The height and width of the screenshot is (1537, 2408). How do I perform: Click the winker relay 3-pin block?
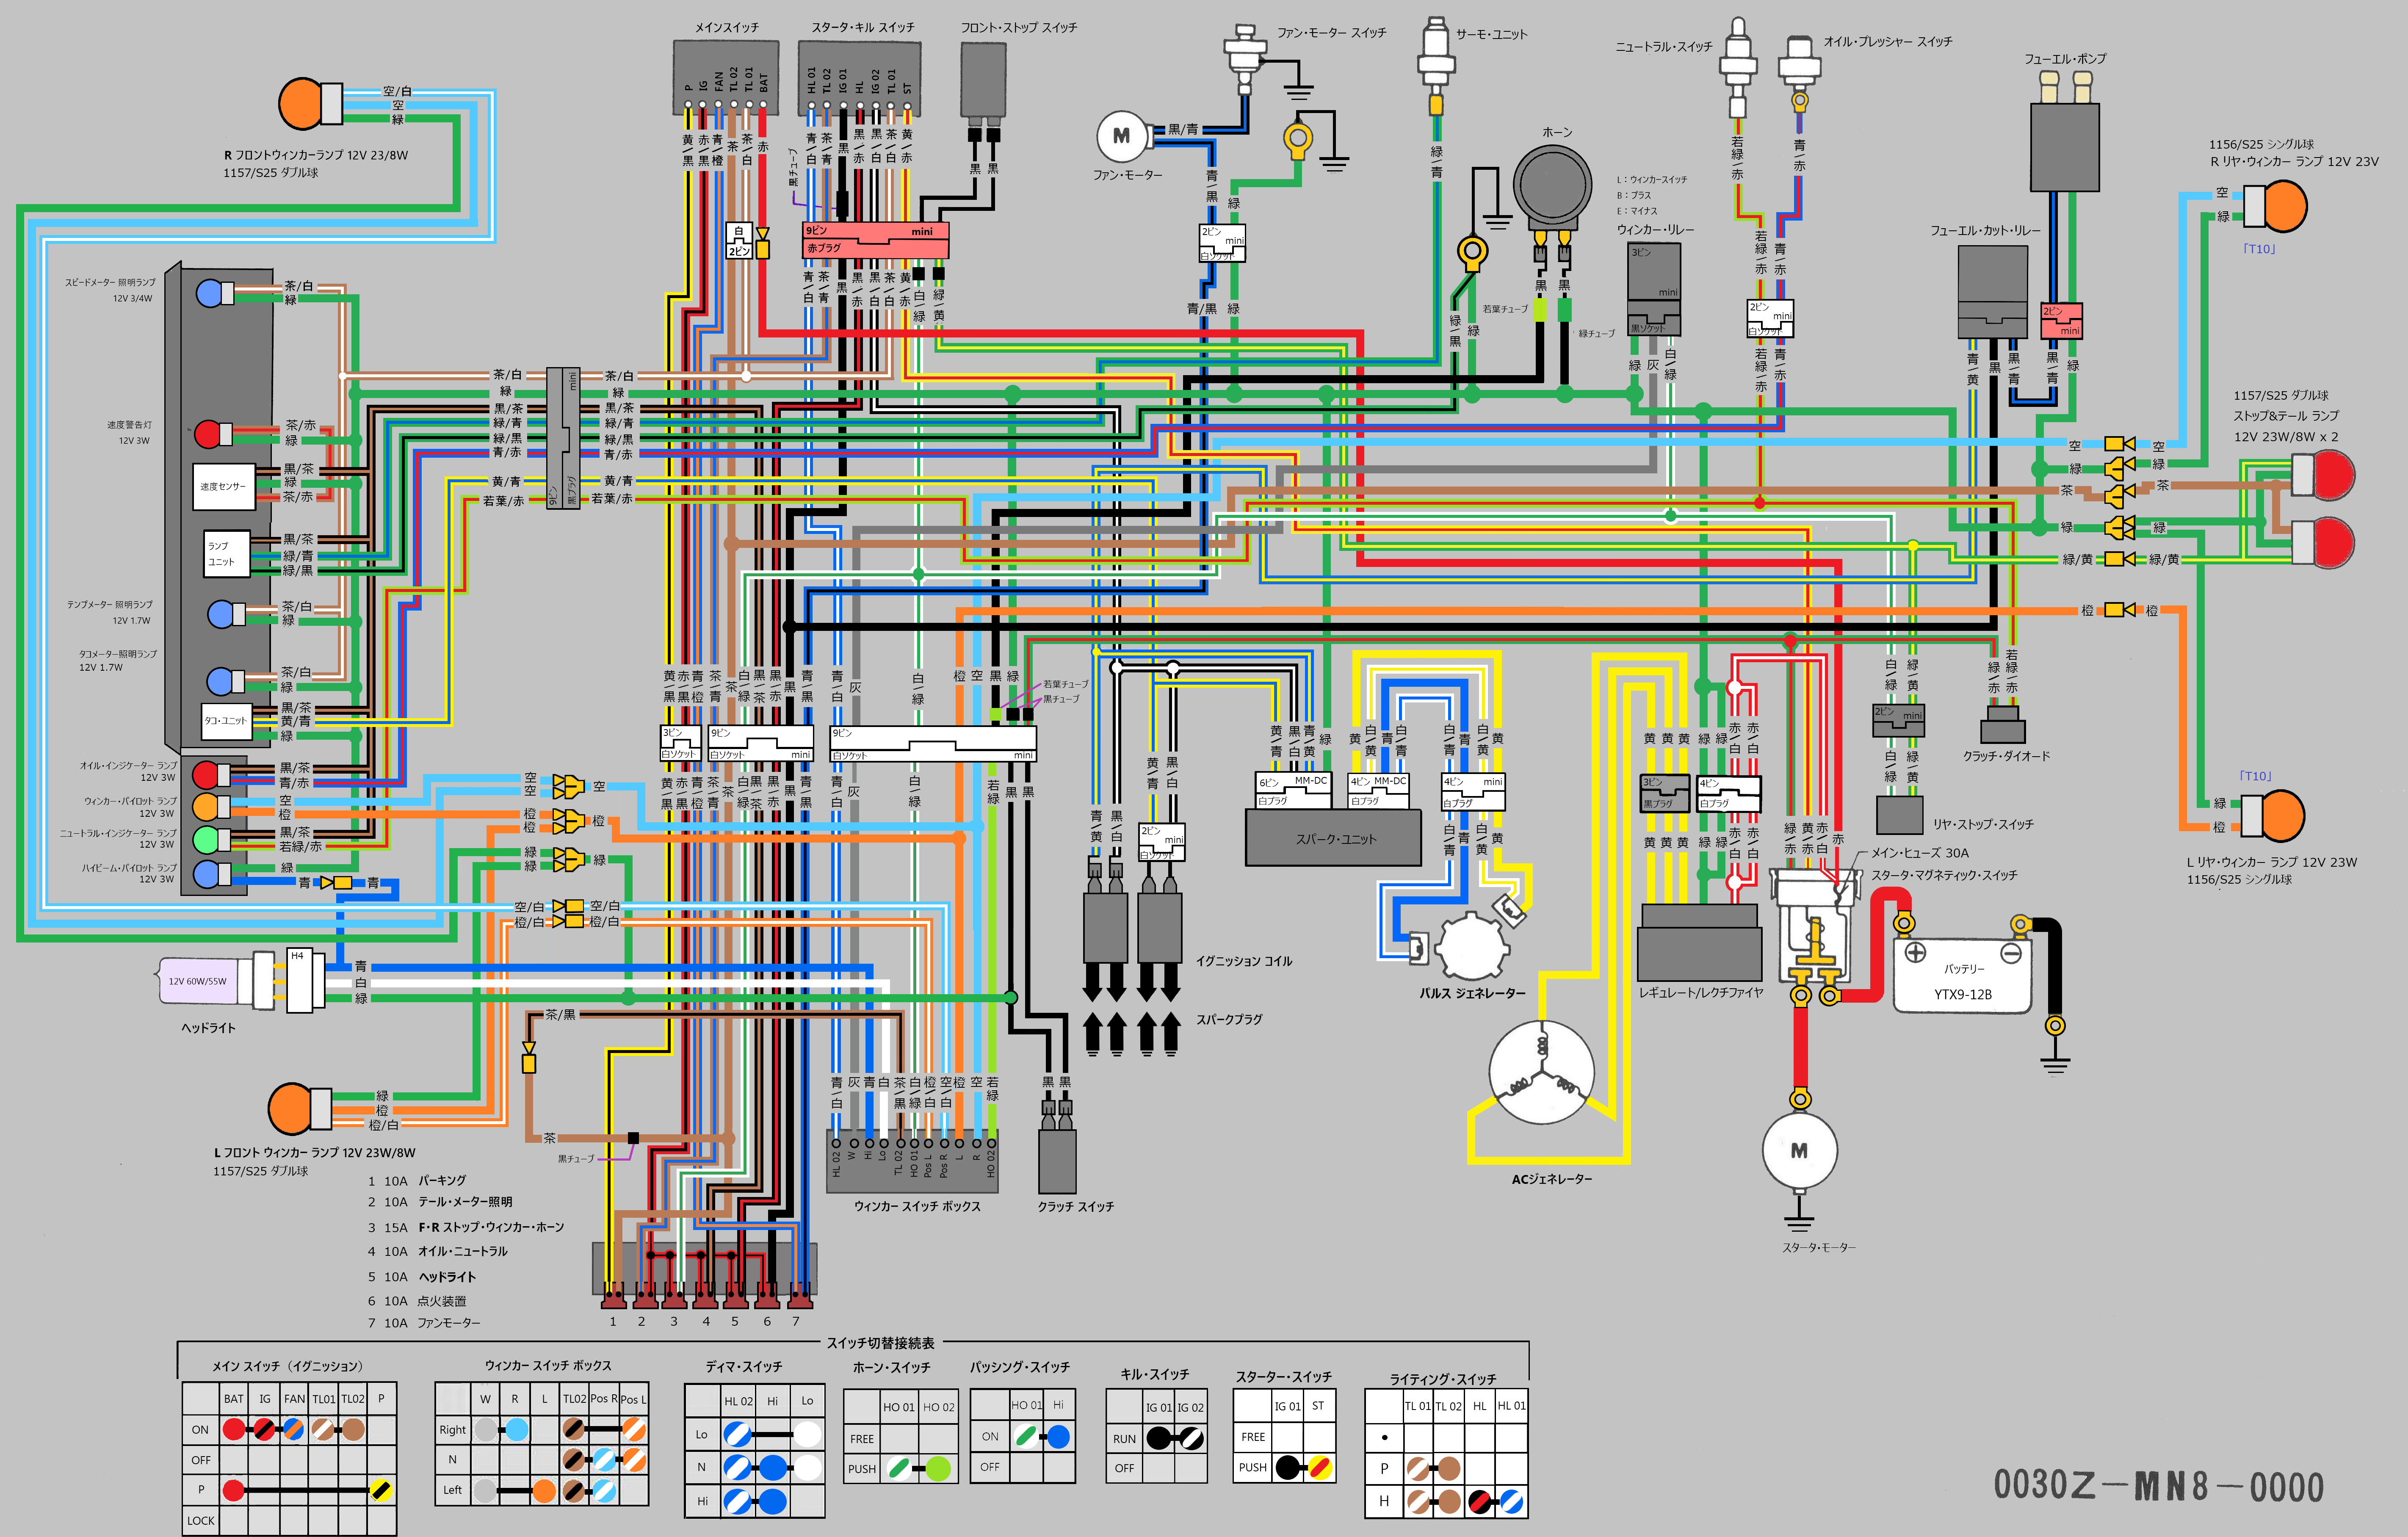click(x=1654, y=289)
